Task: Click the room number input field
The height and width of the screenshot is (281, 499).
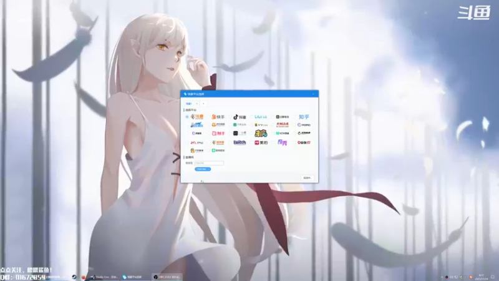Action: (209, 163)
